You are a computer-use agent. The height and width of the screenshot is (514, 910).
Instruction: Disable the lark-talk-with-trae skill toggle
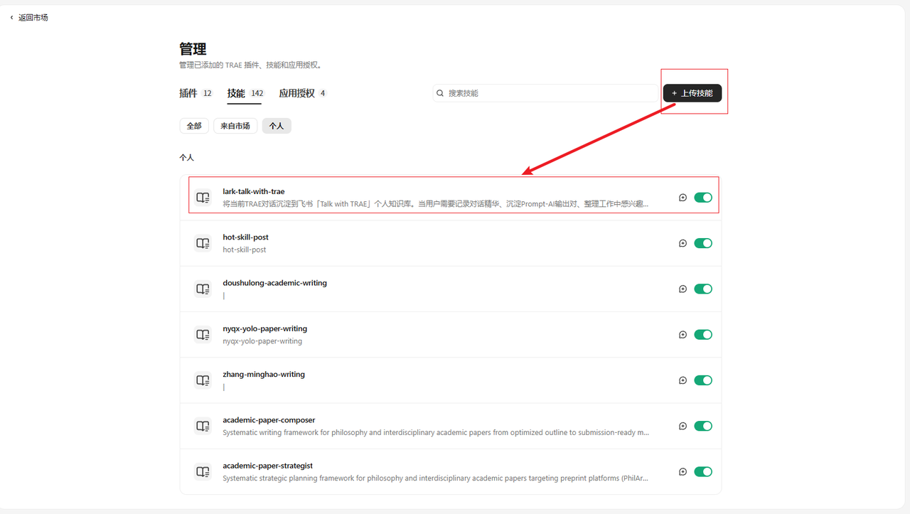(x=703, y=198)
